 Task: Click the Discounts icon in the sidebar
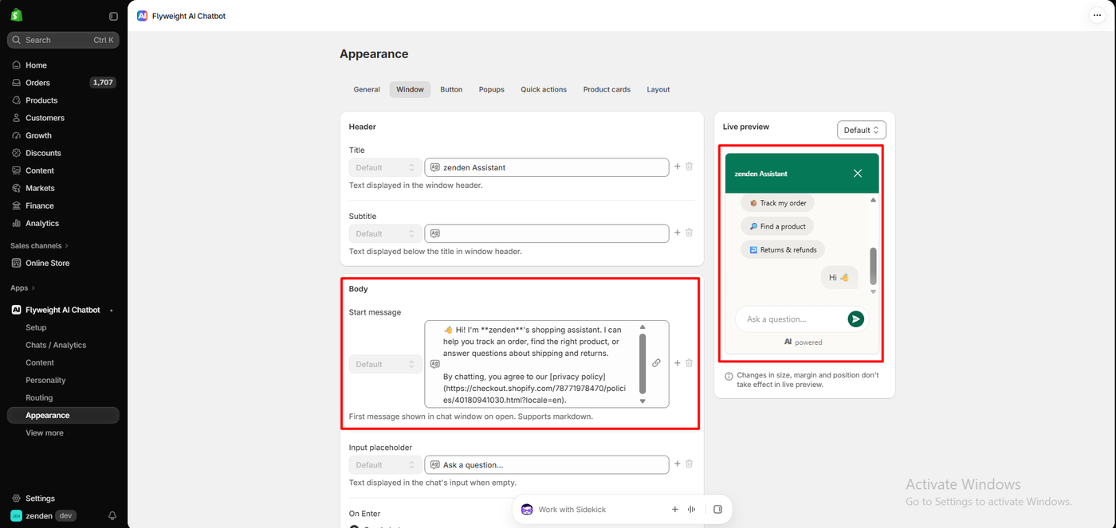pyautogui.click(x=17, y=153)
